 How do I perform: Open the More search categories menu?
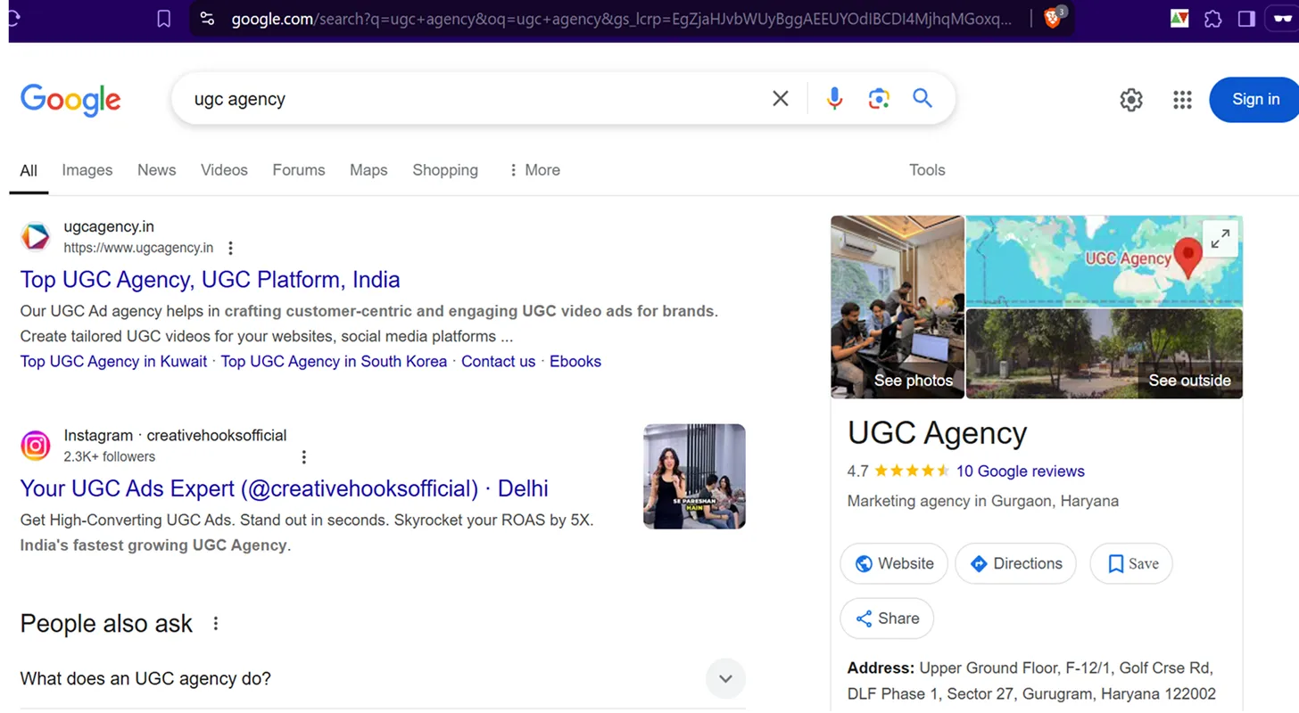coord(534,169)
